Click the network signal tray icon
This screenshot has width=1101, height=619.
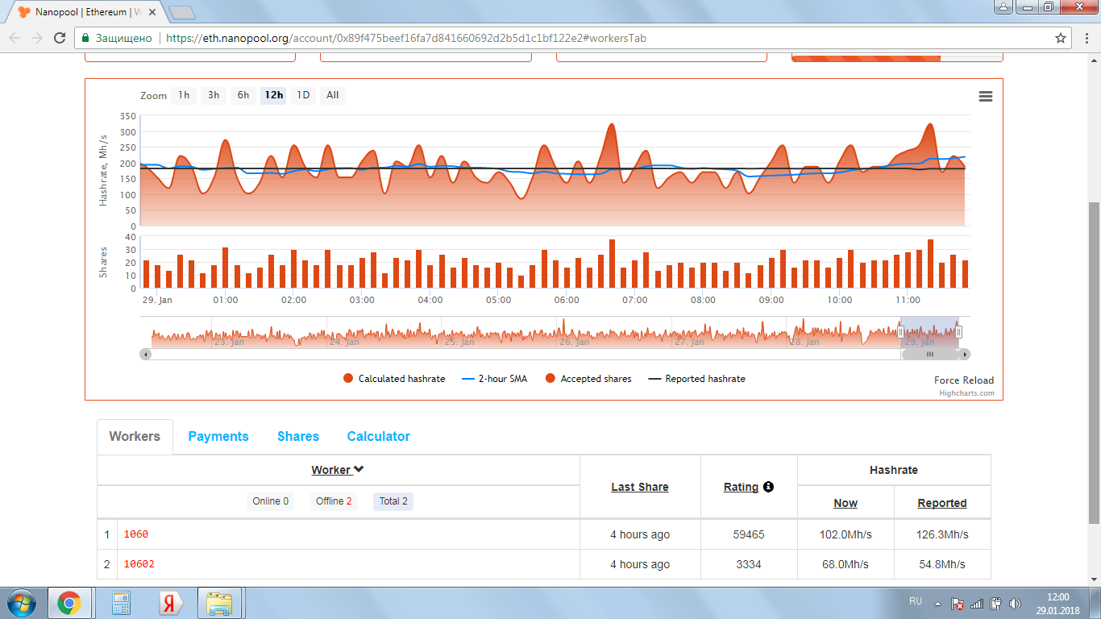click(x=977, y=603)
